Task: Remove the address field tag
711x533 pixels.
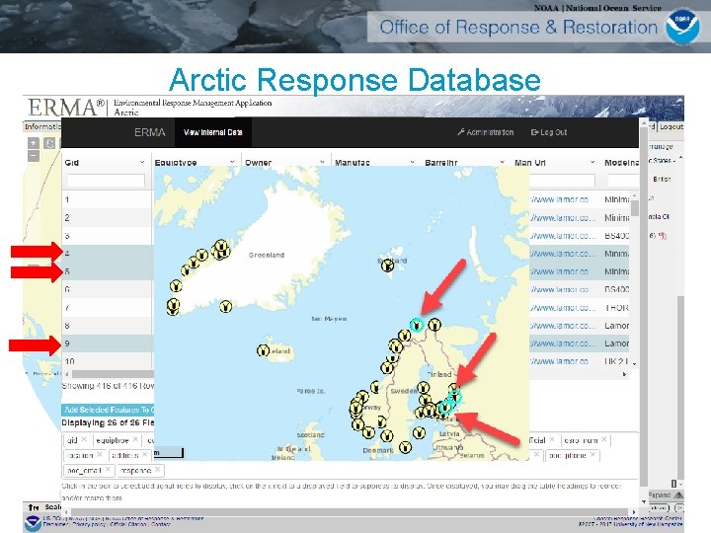Action: (x=145, y=454)
